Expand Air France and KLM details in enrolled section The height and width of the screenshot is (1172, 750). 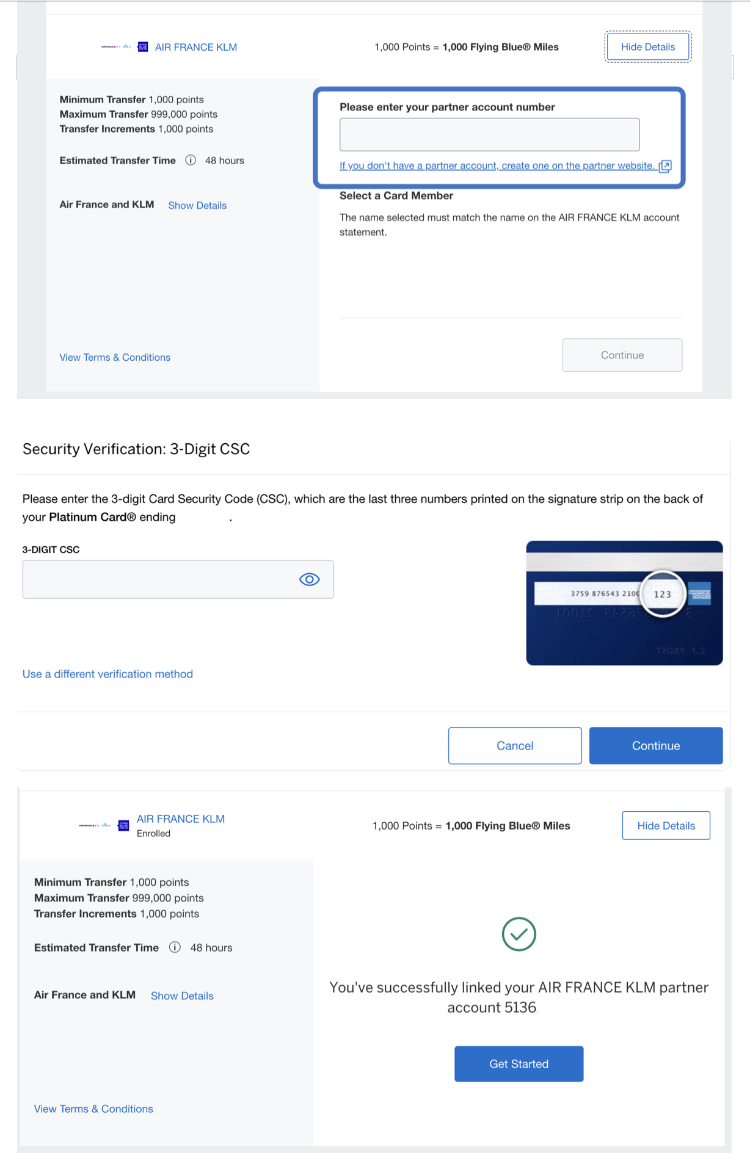point(181,996)
